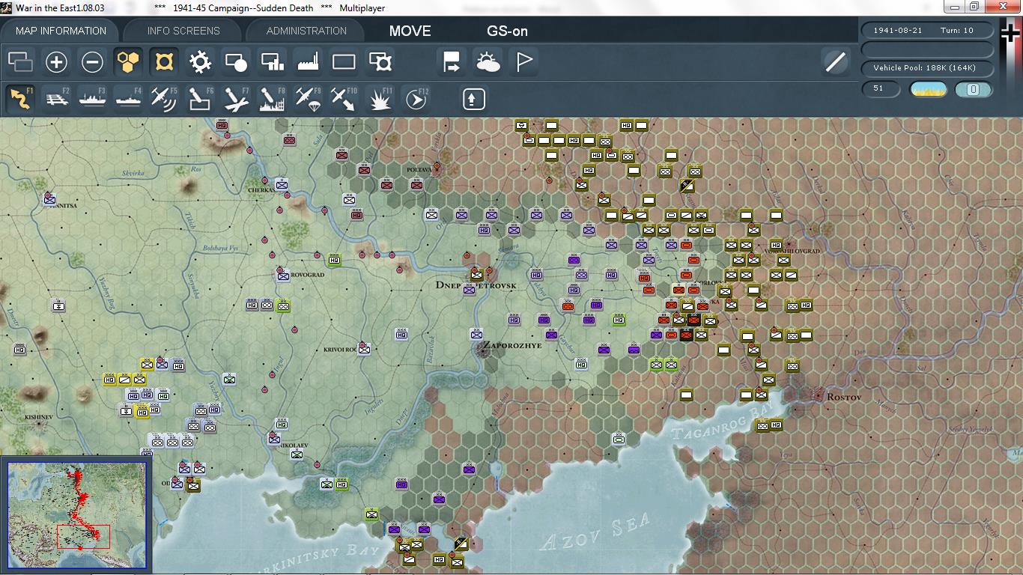Toggle the yellow hex display mode
This screenshot has width=1023, height=575.
coord(128,61)
